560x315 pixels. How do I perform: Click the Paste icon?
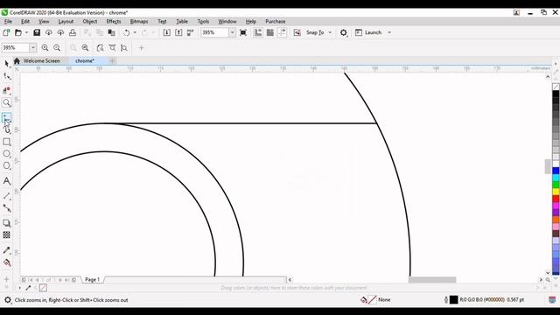[111, 32]
